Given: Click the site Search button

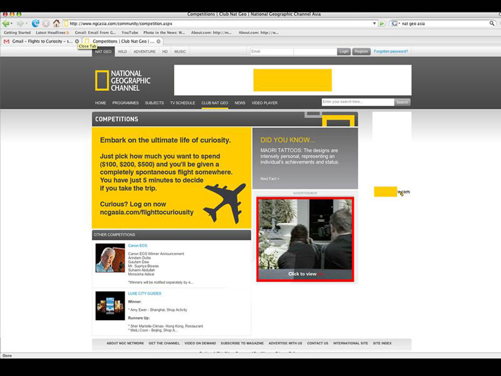Looking at the screenshot, I should pyautogui.click(x=402, y=102).
